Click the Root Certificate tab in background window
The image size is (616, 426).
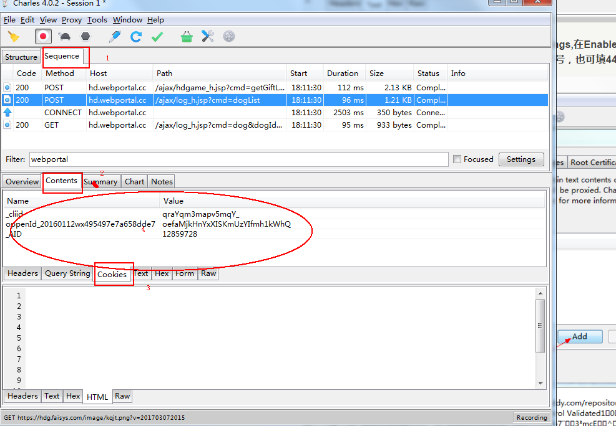point(592,163)
